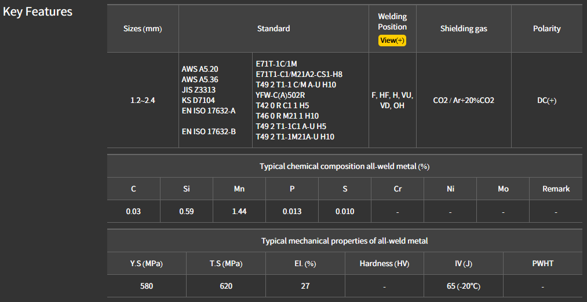Click the DC(+) polarity value
The image size is (587, 302).
pyautogui.click(x=546, y=100)
